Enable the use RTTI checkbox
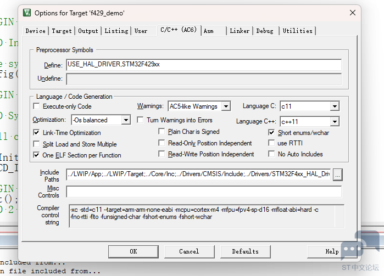Image resolution: width=384 pixels, height=276 pixels. point(271,143)
